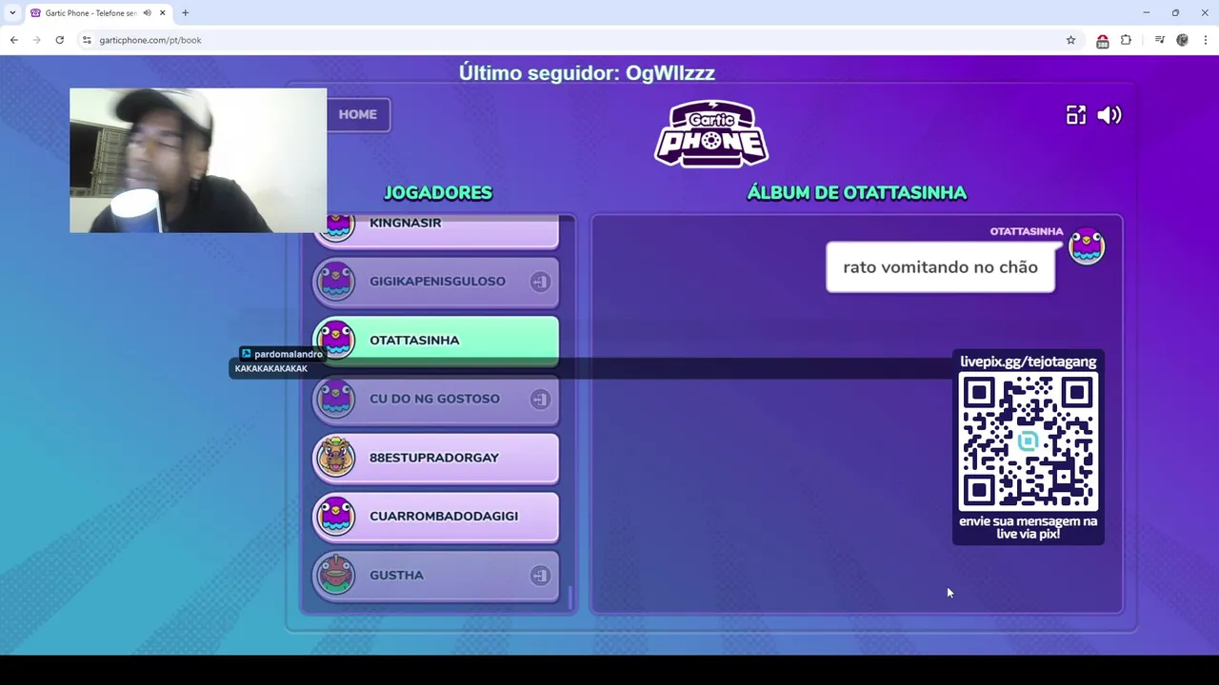Click the ÁLBUM DE OTATTASINHA heading

point(856,192)
